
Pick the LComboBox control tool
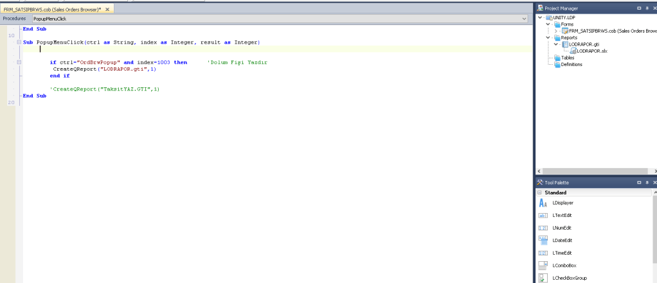click(564, 265)
